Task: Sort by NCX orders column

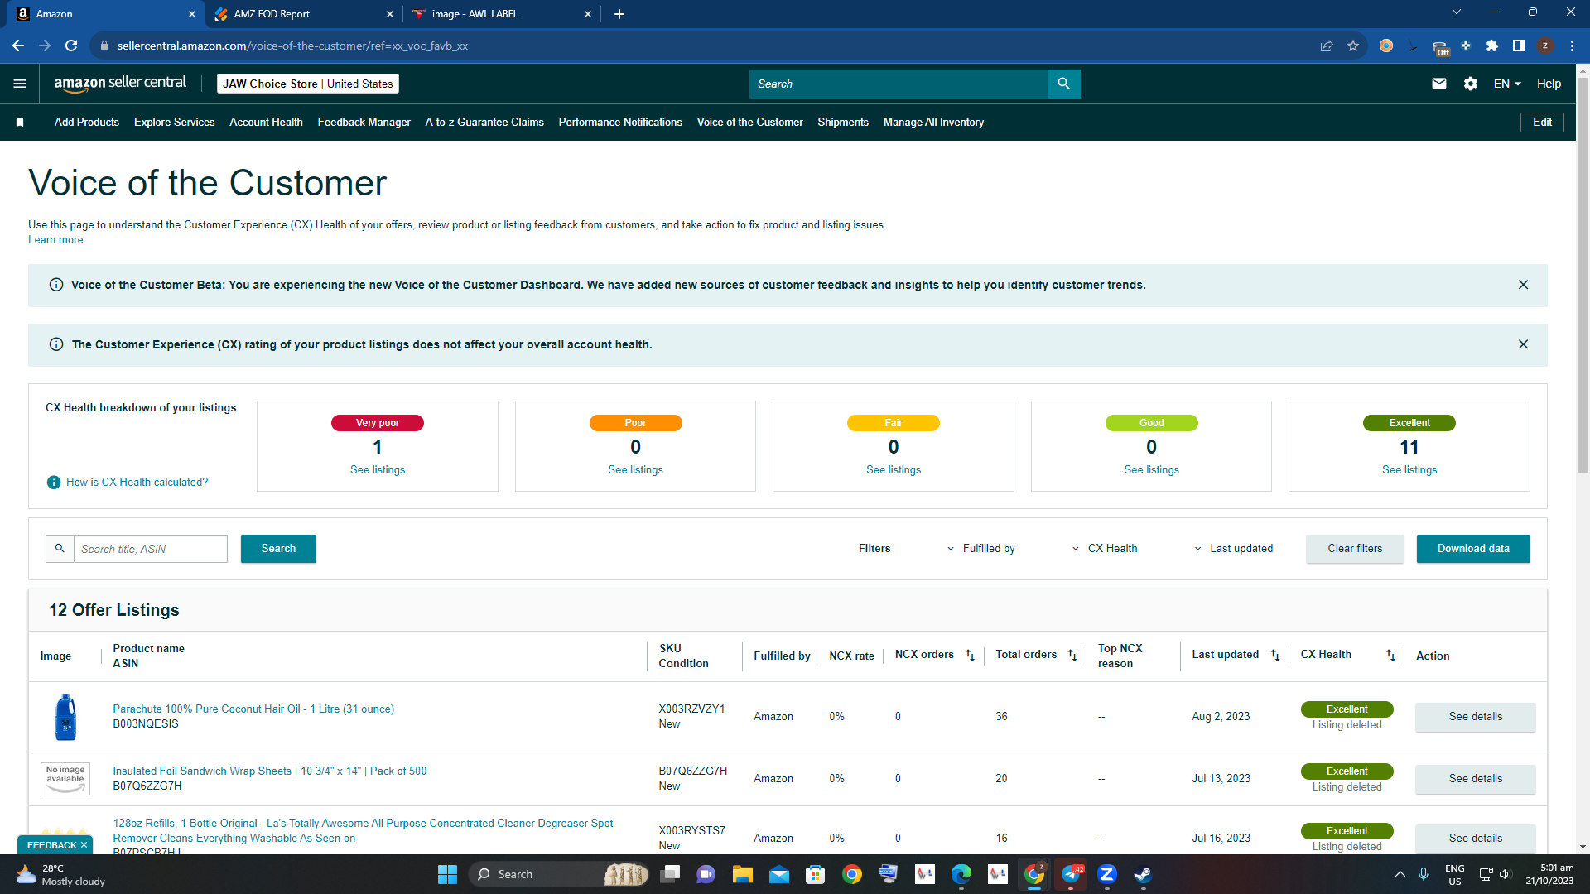Action: [x=970, y=656]
